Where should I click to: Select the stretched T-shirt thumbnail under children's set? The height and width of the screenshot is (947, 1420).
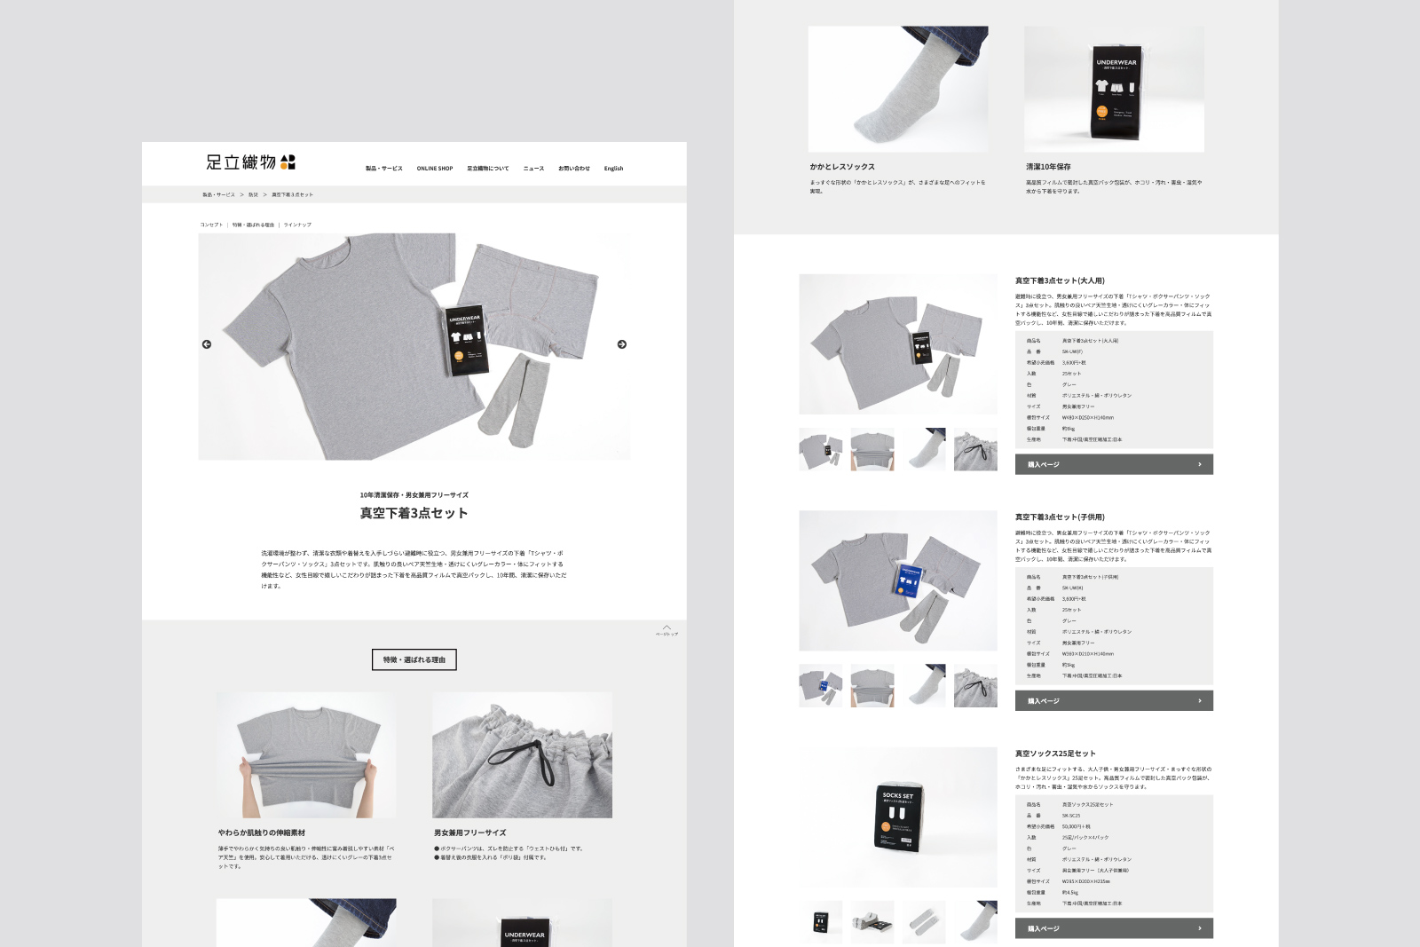pyautogui.click(x=872, y=685)
